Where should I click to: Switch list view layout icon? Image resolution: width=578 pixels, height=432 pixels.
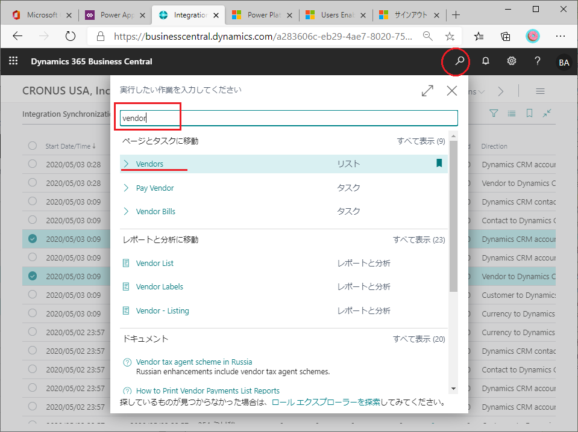click(512, 113)
